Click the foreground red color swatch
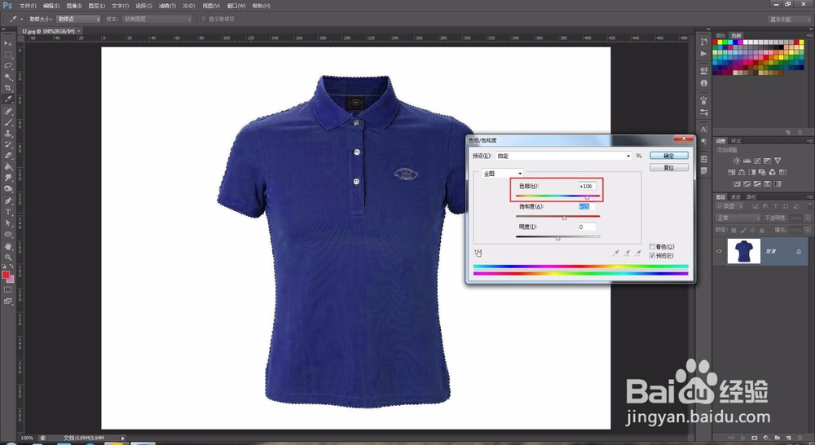The width and height of the screenshot is (815, 445). 6,275
